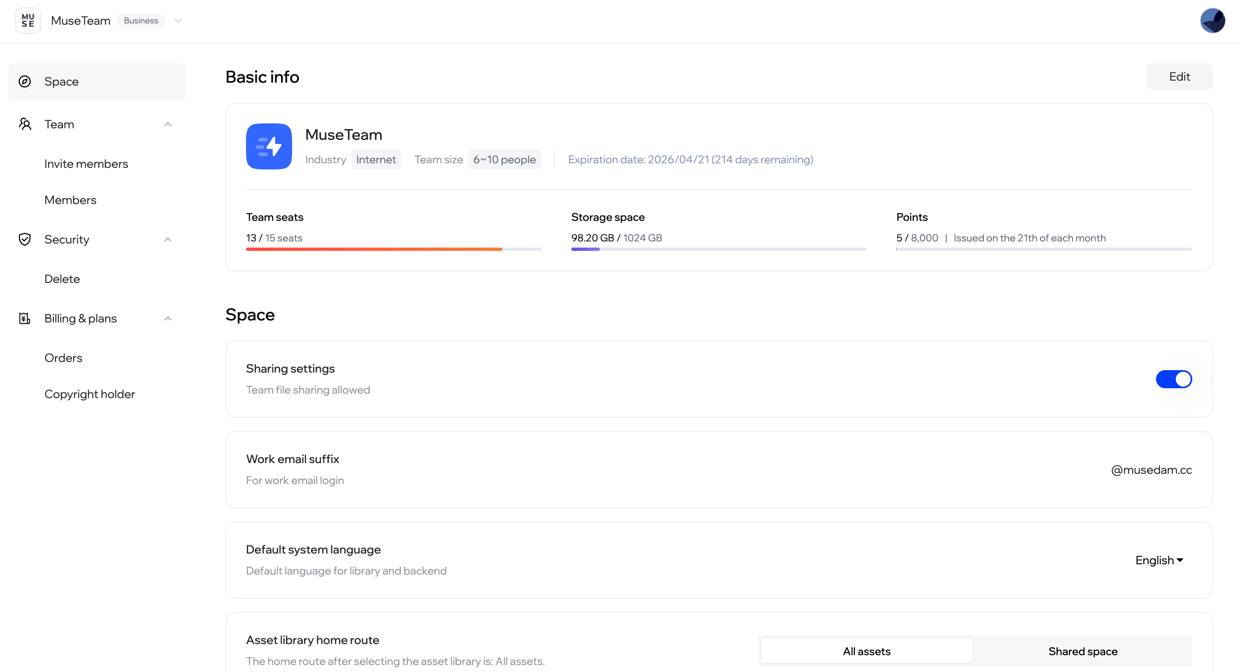The width and height of the screenshot is (1240, 672).
Task: Select Shared space home route
Action: (x=1082, y=651)
